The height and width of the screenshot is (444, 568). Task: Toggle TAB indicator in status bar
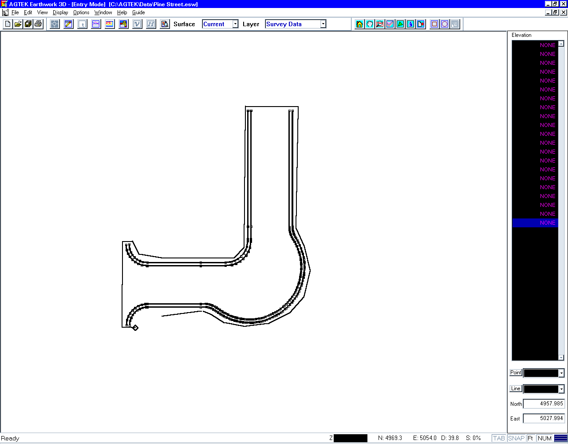[x=499, y=438]
